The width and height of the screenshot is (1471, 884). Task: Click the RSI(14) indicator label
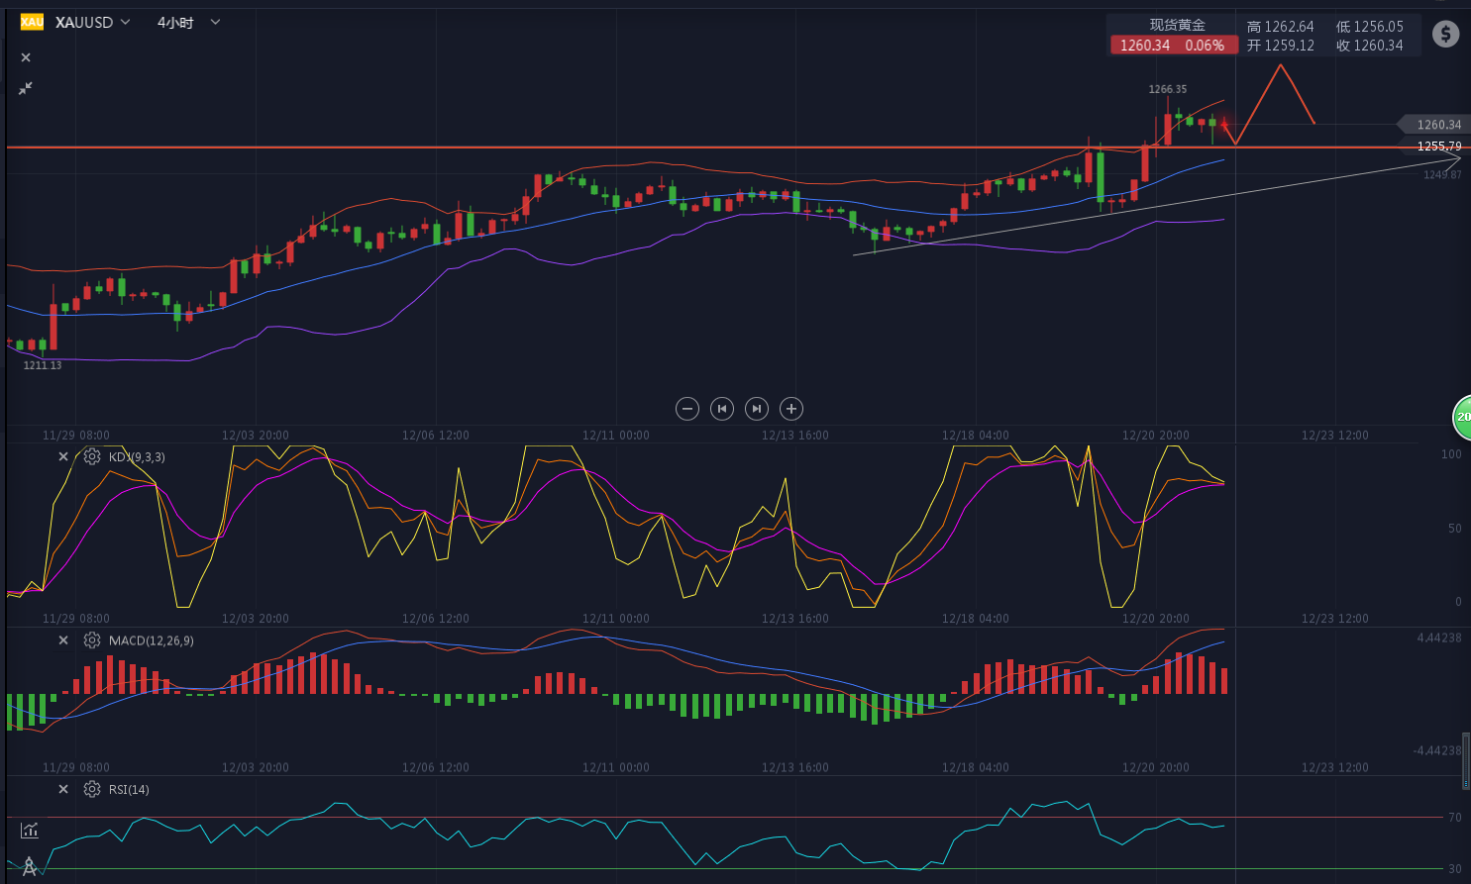[x=129, y=790]
